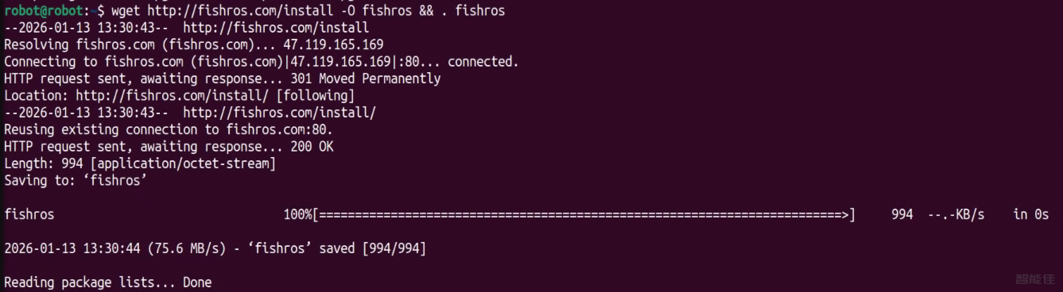Click the IP address on the Resolving line
Viewport: 1063px width, 292px height.
[333, 44]
